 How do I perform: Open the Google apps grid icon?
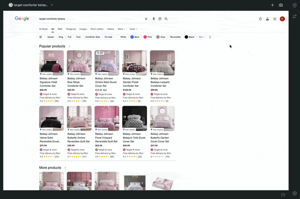pos(275,19)
